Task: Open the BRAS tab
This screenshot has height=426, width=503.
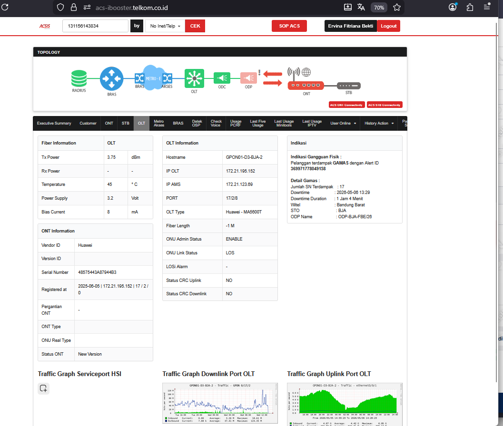Action: click(x=178, y=124)
